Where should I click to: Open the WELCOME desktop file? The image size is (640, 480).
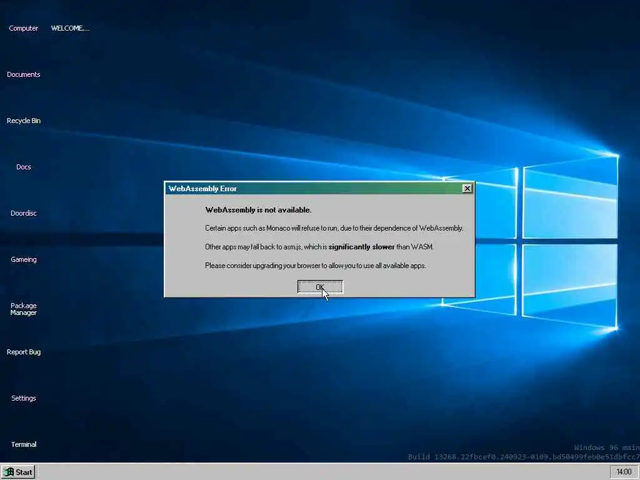(x=70, y=28)
